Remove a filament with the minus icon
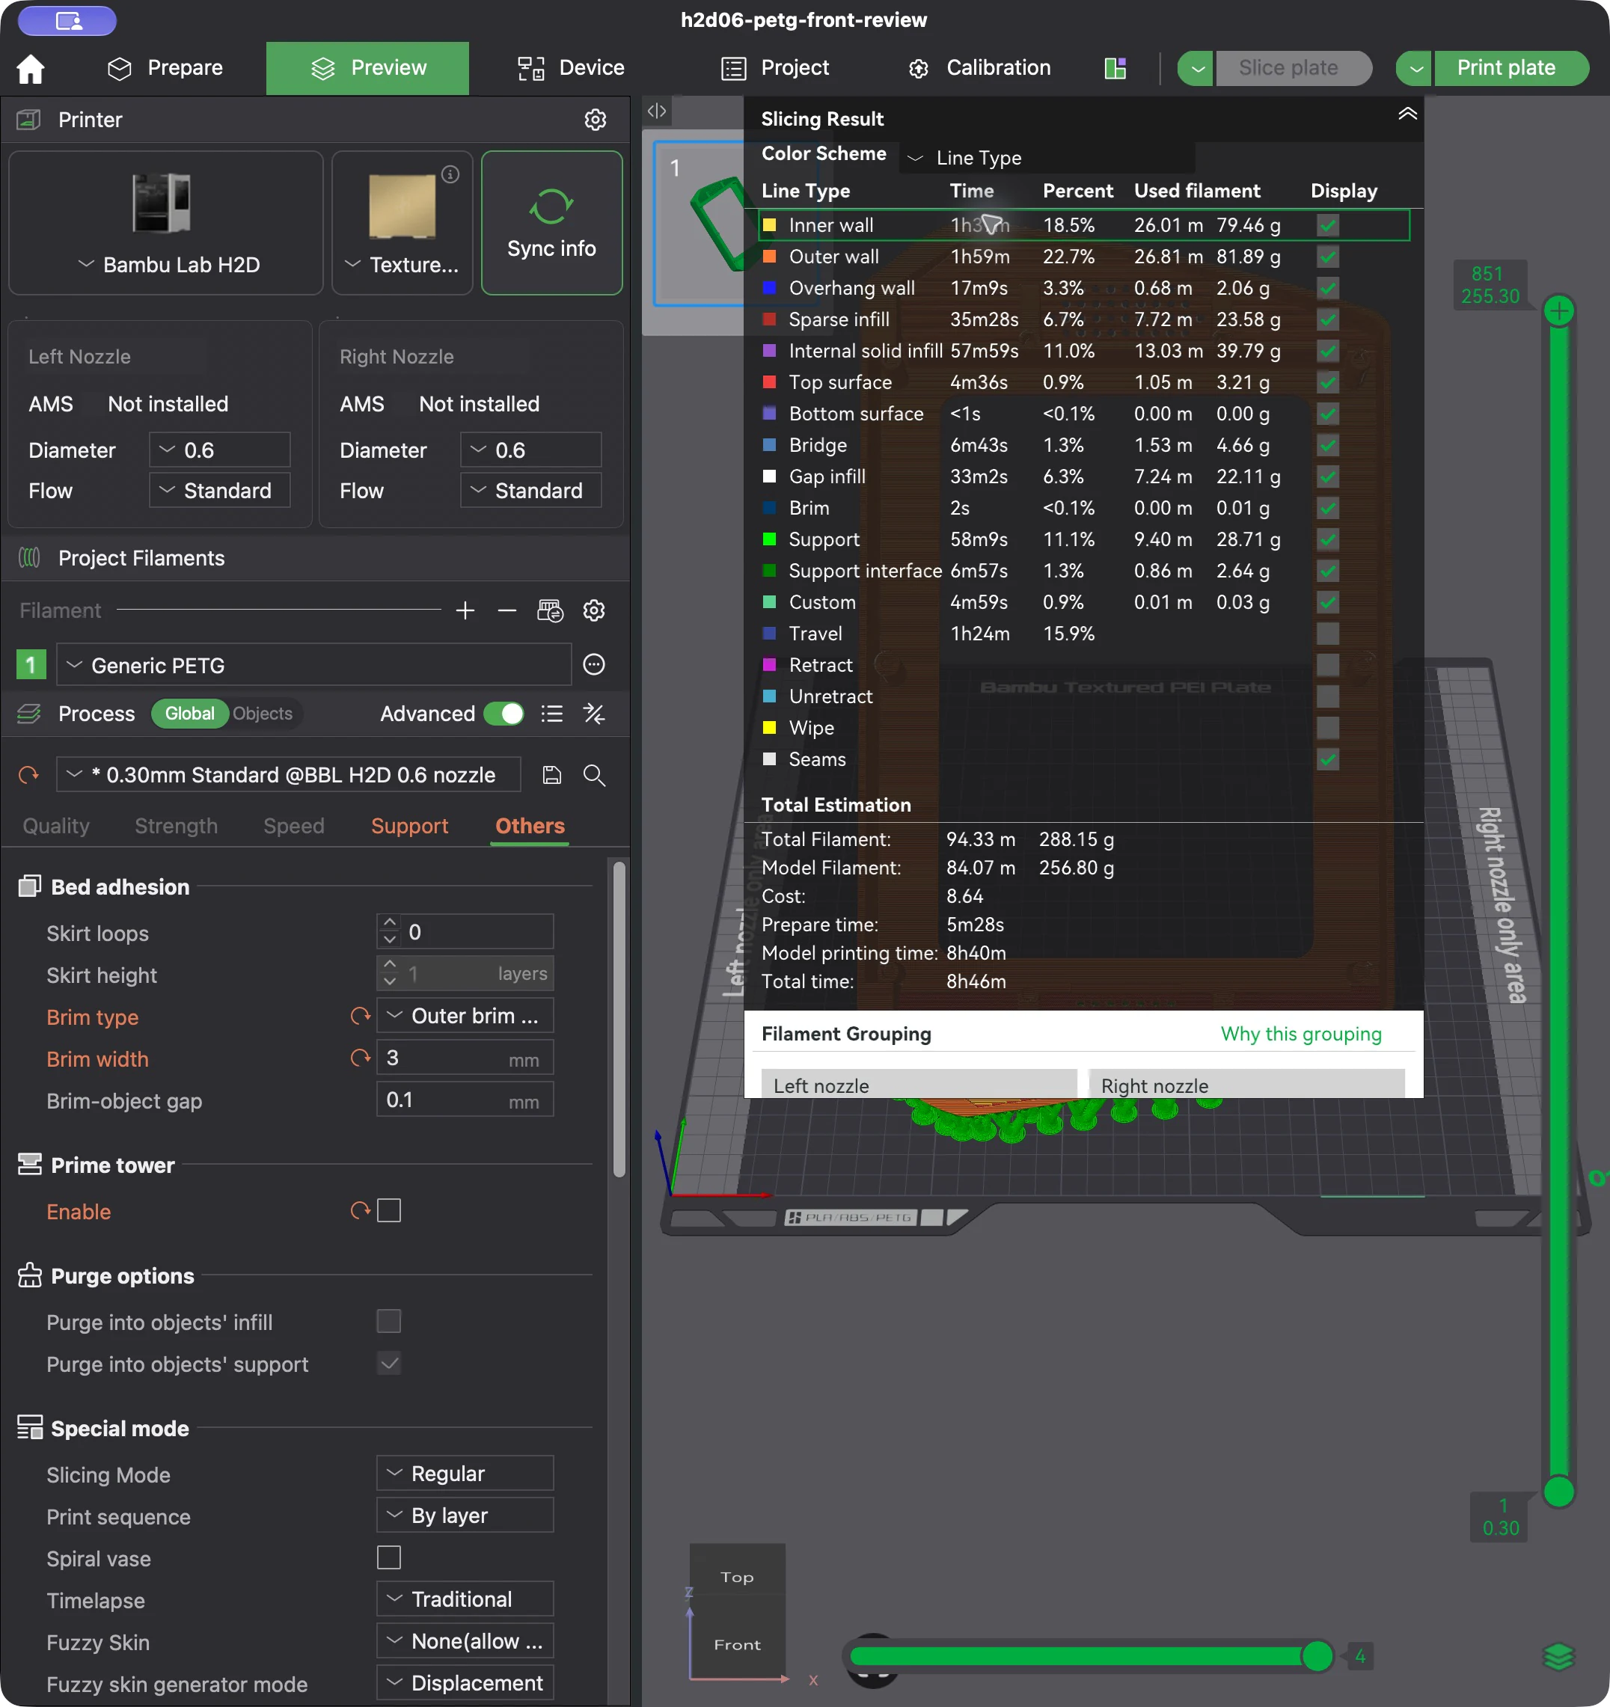The height and width of the screenshot is (1707, 1610). [506, 610]
